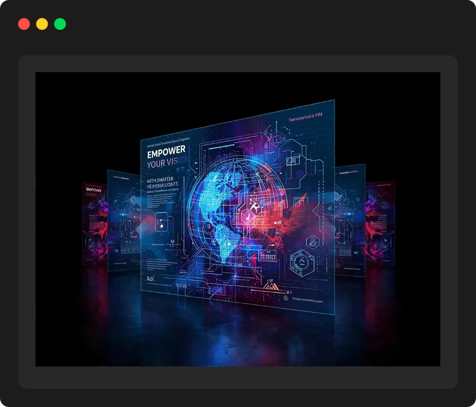Click the red close dot
476x407 pixels.
[24, 24]
